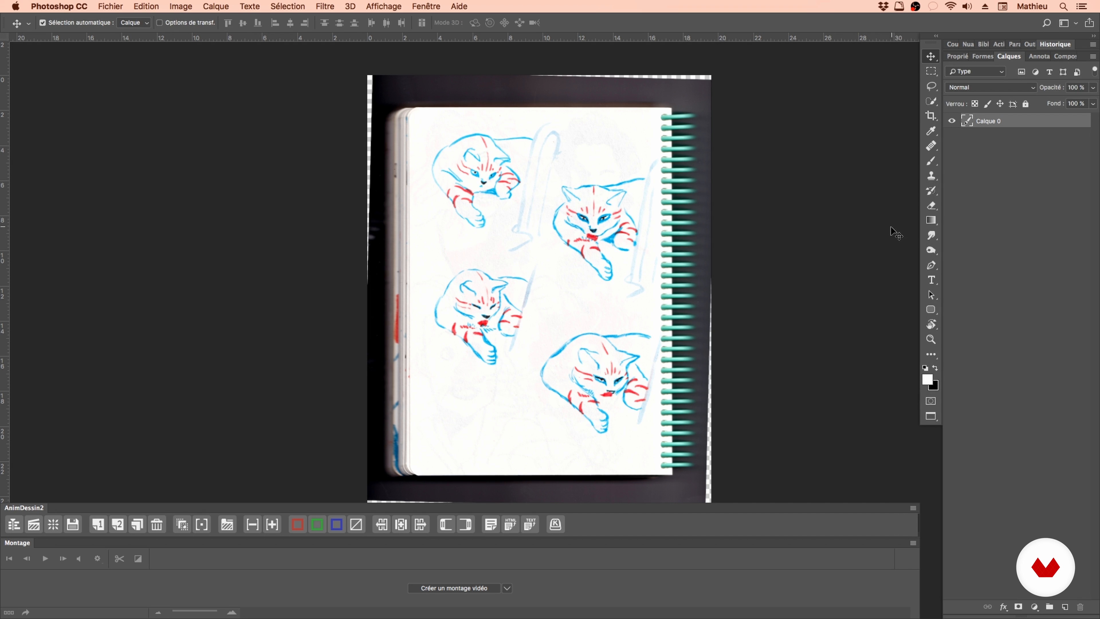Toggle the layer filter switch
The height and width of the screenshot is (619, 1100).
click(x=1095, y=71)
